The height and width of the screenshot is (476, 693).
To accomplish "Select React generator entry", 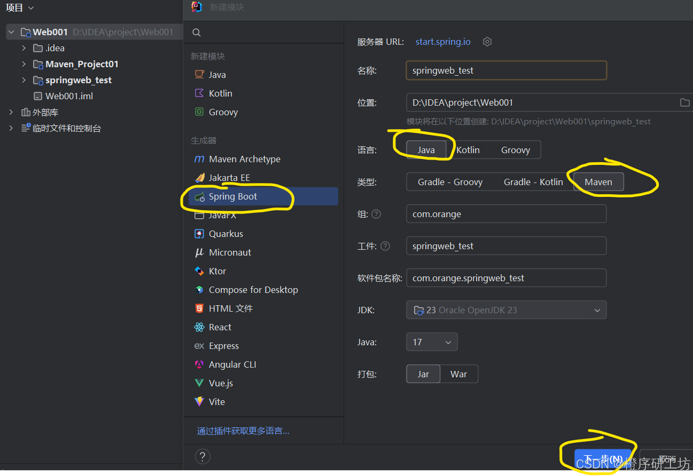I will [x=264, y=327].
